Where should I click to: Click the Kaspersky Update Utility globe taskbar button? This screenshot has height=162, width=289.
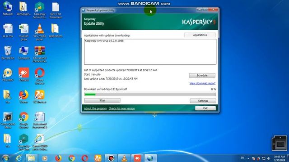pyautogui.click(x=150, y=158)
